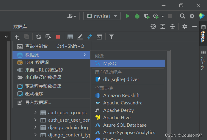Expand the profiler dropdown arrow
Image resolution: width=207 pixels, height=140 pixels.
click(163, 16)
